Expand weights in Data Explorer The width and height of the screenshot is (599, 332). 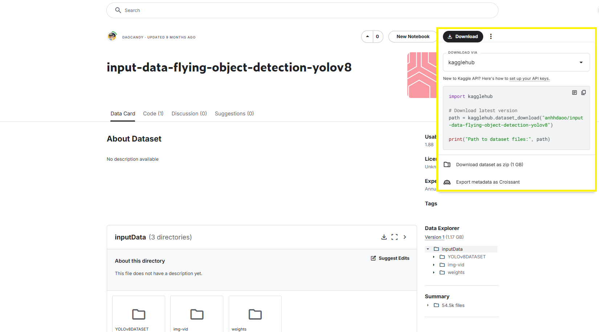click(x=434, y=272)
